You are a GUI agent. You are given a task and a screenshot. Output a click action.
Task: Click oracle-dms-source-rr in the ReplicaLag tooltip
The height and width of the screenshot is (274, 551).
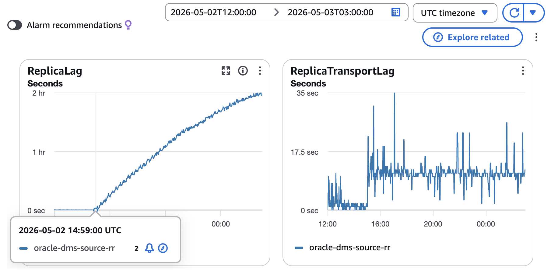coord(75,248)
